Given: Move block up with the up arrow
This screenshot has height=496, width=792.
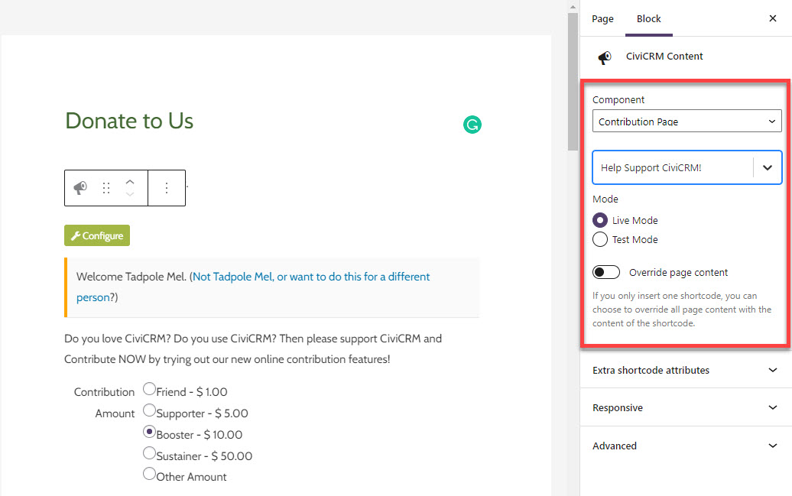Looking at the screenshot, I should pos(130,182).
